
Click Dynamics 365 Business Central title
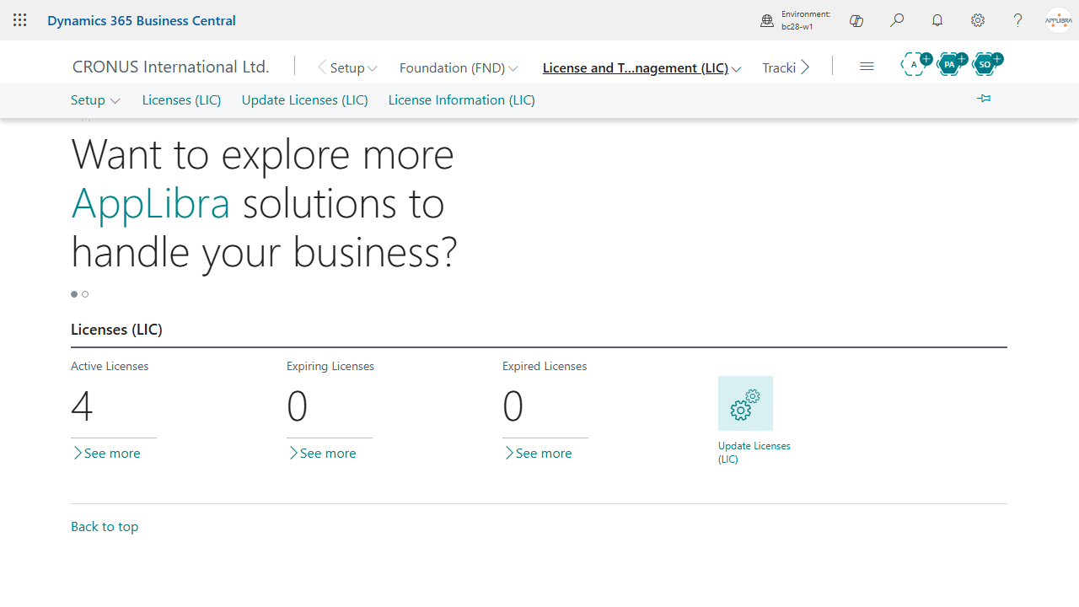(142, 20)
